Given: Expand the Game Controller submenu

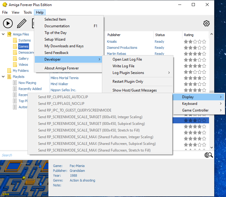Looking at the screenshot, I should [x=198, y=110].
